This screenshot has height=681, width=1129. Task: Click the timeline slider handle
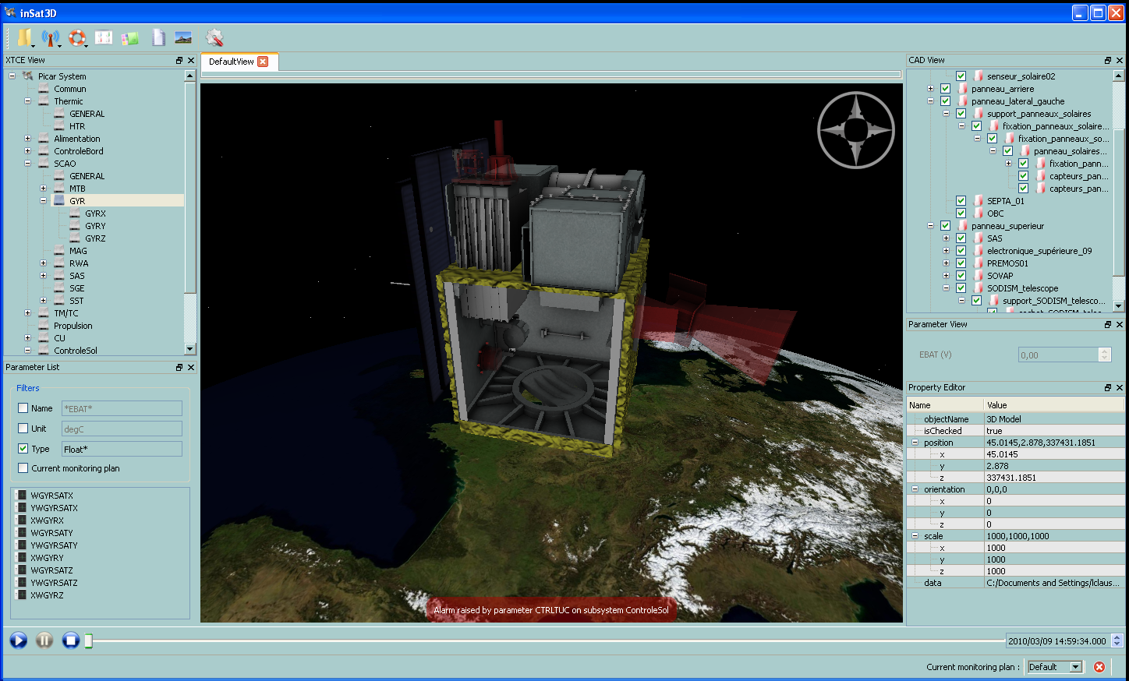click(89, 640)
